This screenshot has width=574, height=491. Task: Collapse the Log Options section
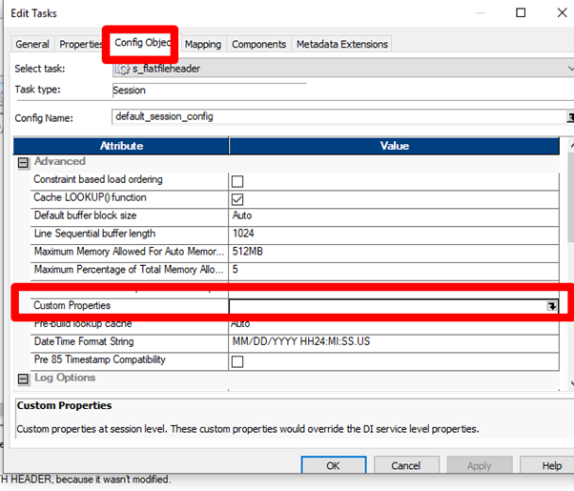23,378
